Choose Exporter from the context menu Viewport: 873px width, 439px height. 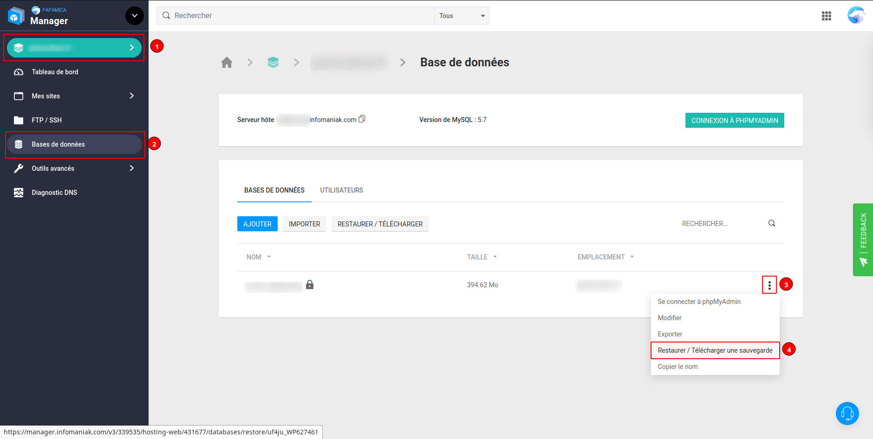tap(670, 334)
